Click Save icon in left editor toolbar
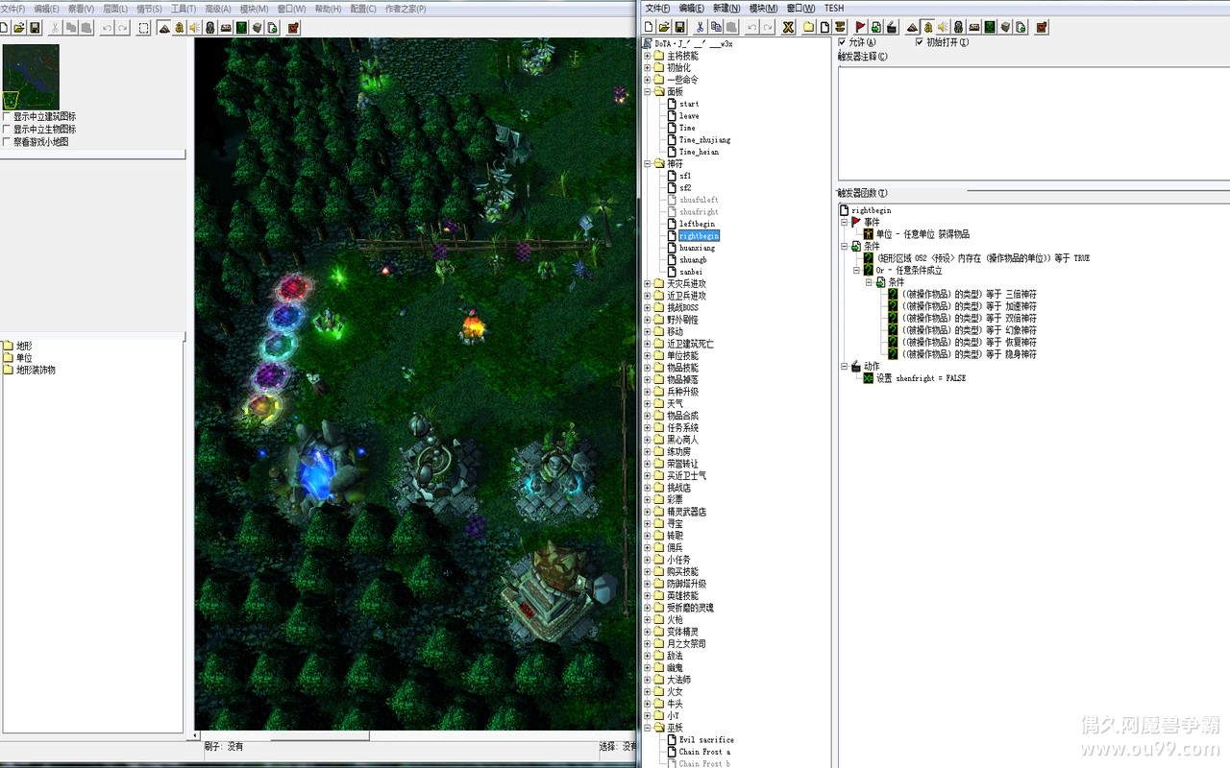 tap(35, 28)
